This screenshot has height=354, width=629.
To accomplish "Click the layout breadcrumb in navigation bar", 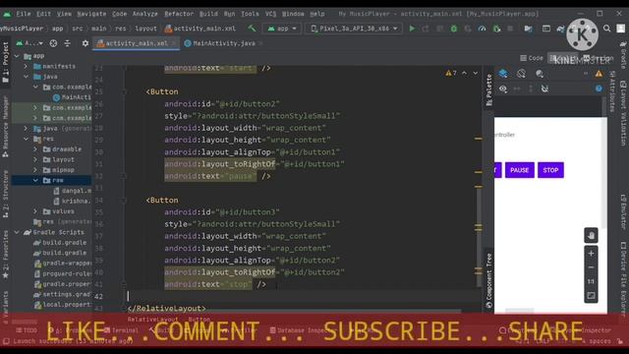I will 146,29.
